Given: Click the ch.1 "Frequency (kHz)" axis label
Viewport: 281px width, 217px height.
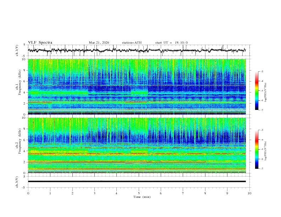Looking at the screenshot, I should (20, 83).
